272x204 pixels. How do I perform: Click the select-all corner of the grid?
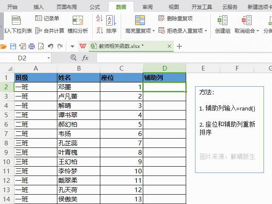pos(9,68)
